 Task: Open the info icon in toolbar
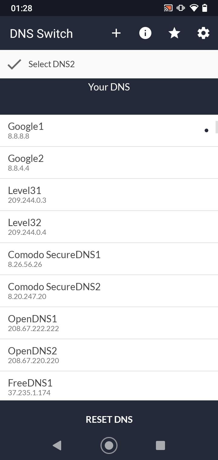(x=145, y=33)
